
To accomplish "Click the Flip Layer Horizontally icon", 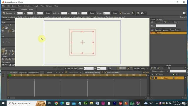I will click(133, 13).
